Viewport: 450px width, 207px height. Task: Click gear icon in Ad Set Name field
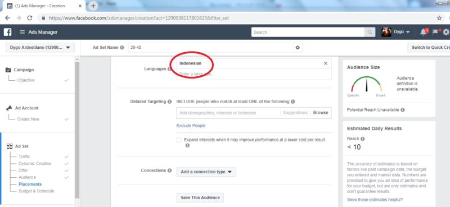pyautogui.click(x=298, y=48)
